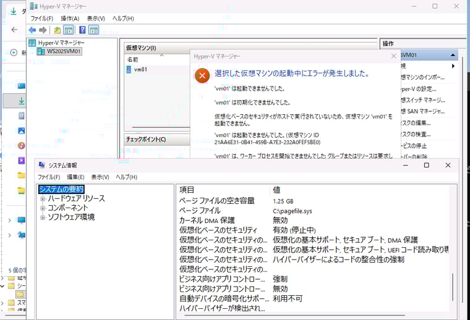
Task: Collapse the シー folder chevron in bottom-left tree
Action: tap(2, 286)
